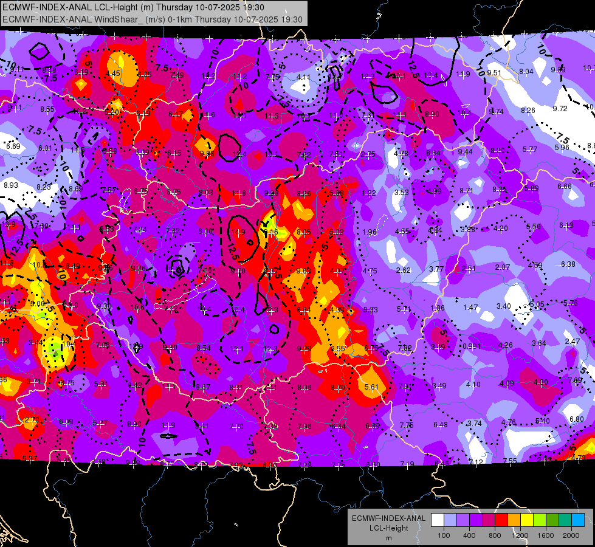Image resolution: width=595 pixels, height=547 pixels.
Task: Click the legend value 100
Action: point(444,535)
